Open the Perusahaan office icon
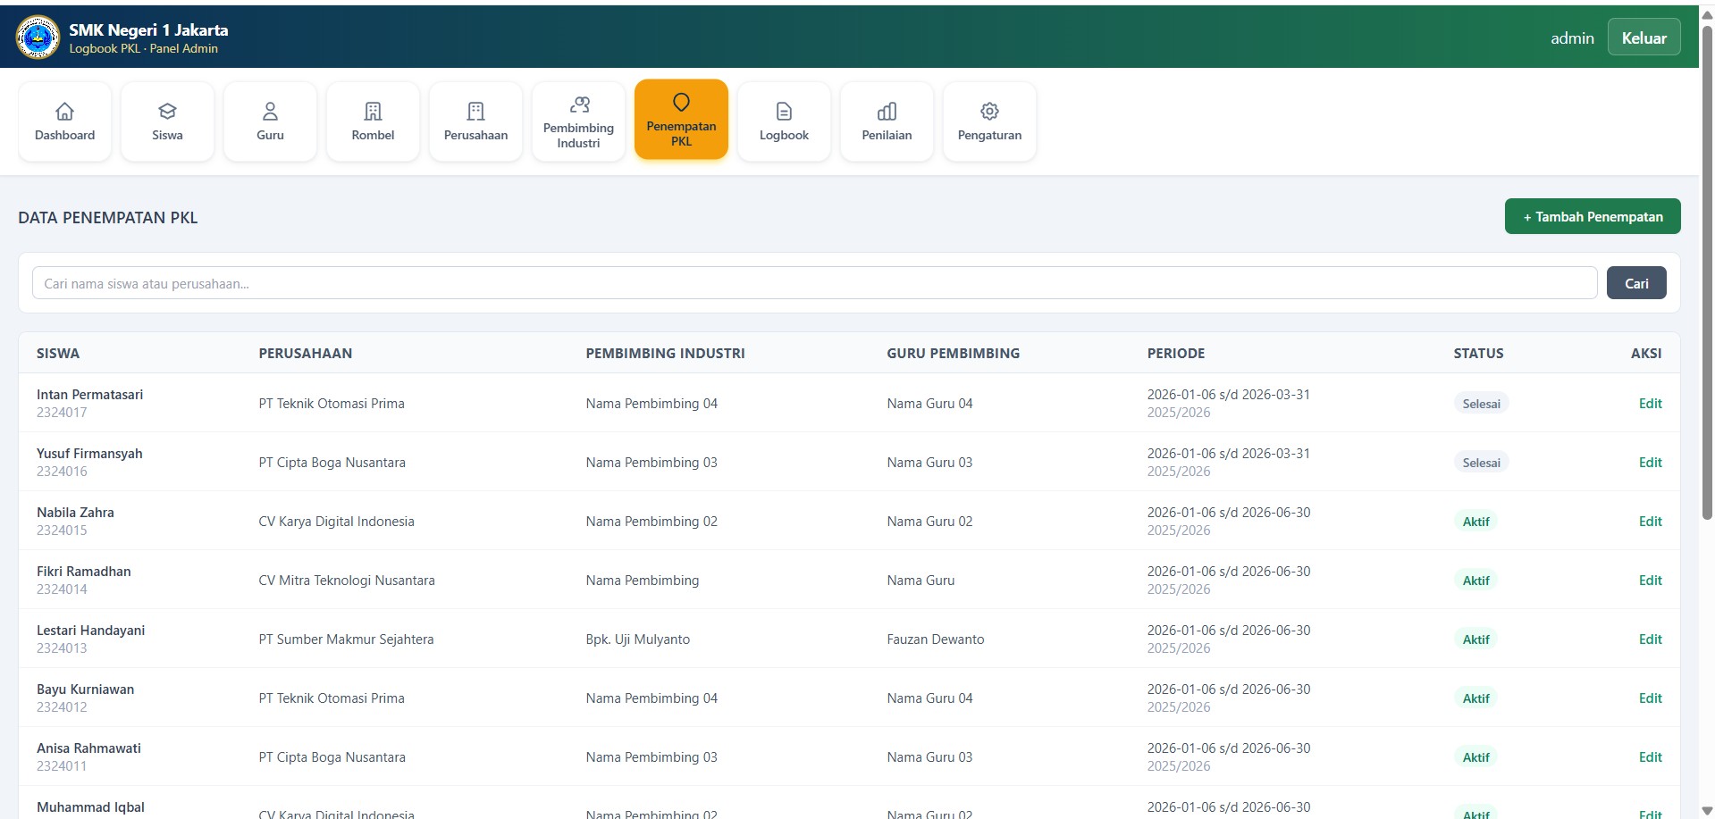 [x=475, y=111]
